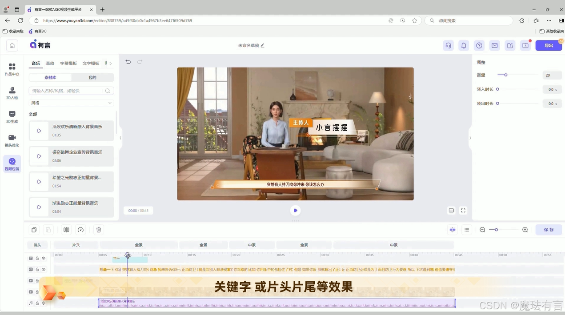Toggle visibility of subtitle CC track

(x=44, y=269)
